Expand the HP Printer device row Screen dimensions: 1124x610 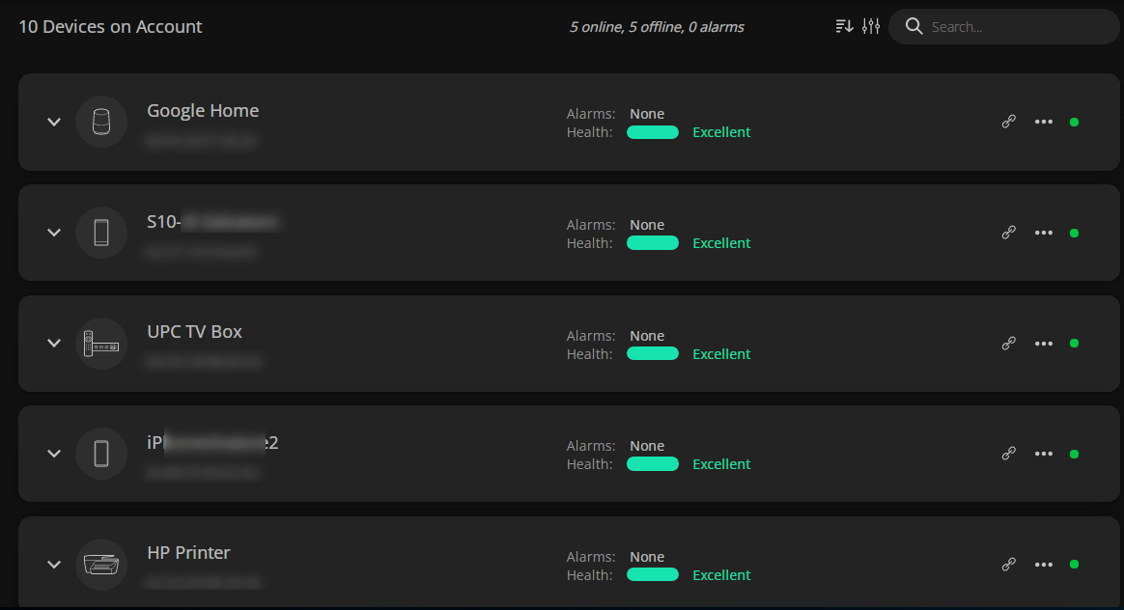pyautogui.click(x=54, y=565)
